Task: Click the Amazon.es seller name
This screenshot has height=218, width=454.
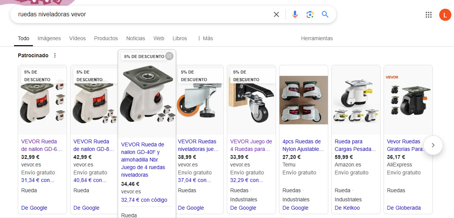Action: pos(348,165)
